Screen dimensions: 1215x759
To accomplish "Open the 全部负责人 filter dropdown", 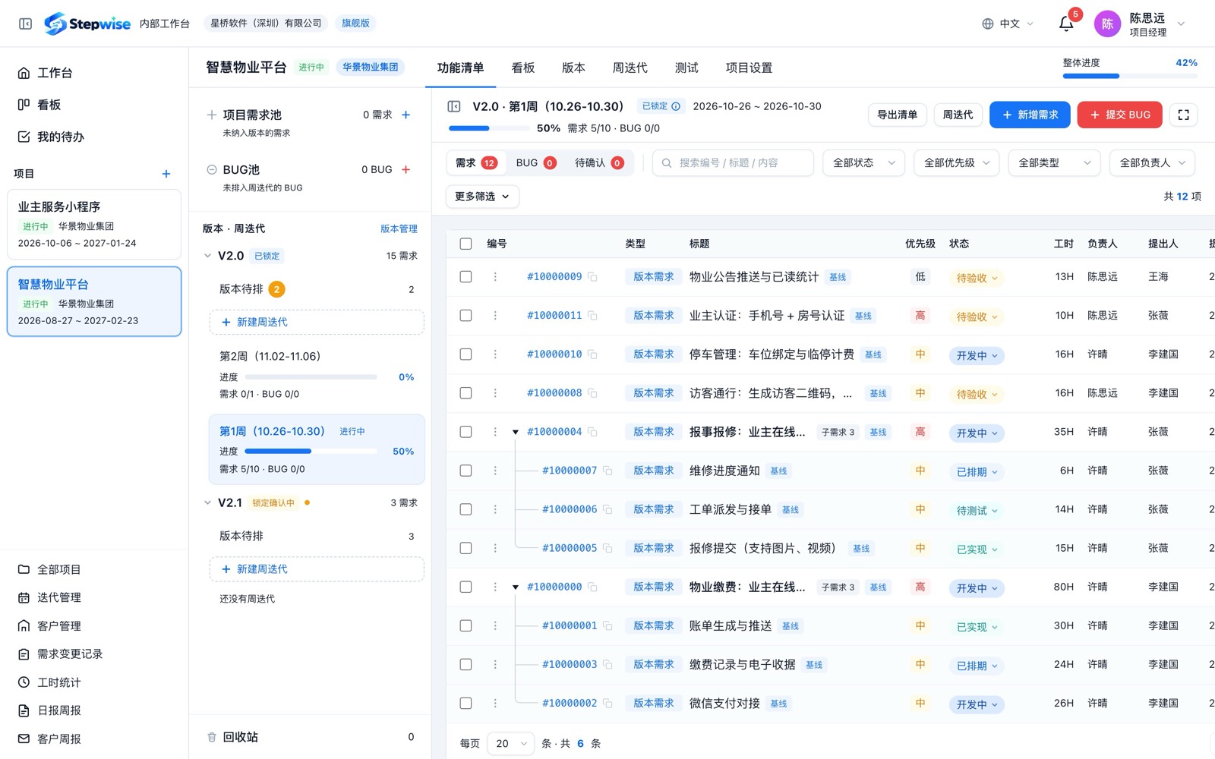I will pyautogui.click(x=1152, y=162).
